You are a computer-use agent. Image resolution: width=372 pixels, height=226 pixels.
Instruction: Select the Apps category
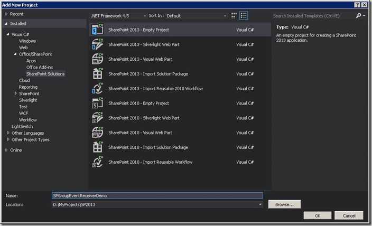point(31,61)
